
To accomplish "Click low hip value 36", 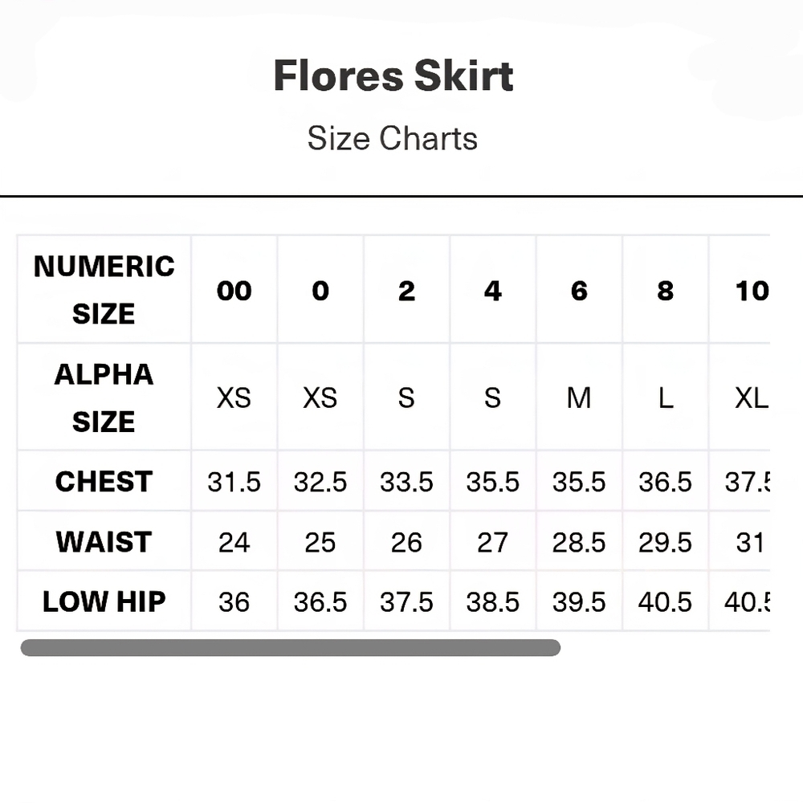I will pos(234,601).
